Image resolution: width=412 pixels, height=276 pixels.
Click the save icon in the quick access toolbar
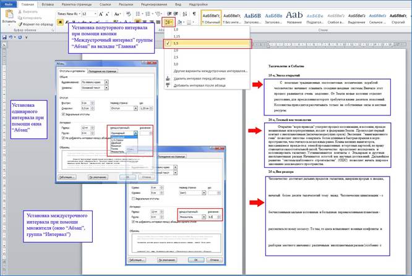pos(4,38)
